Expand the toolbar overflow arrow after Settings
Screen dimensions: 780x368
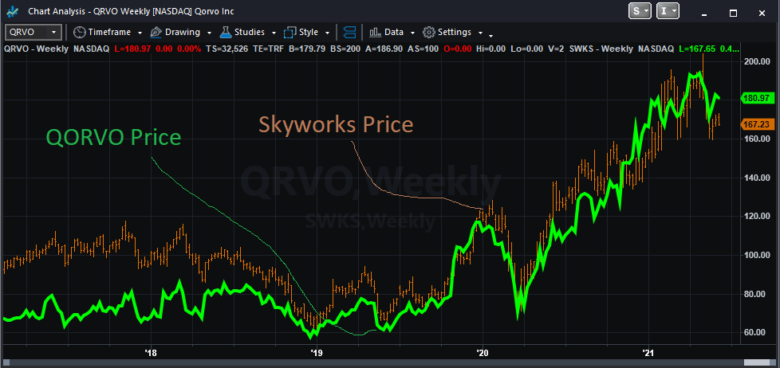[491, 35]
